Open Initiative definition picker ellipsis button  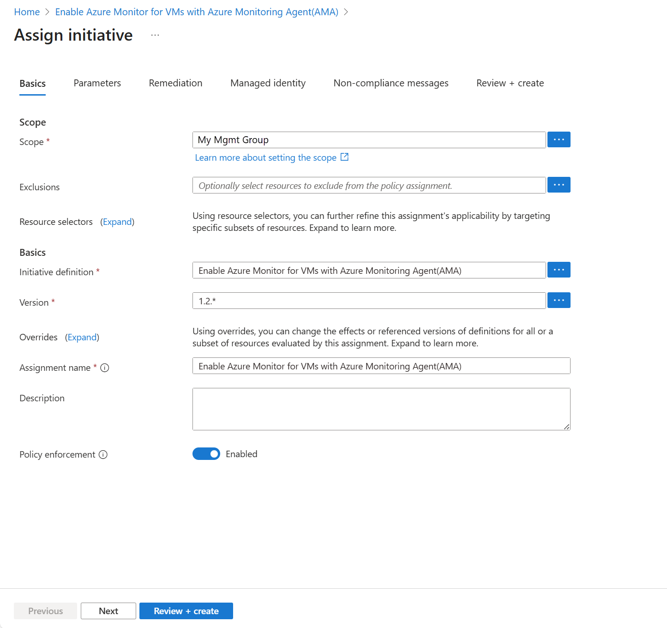coord(559,270)
